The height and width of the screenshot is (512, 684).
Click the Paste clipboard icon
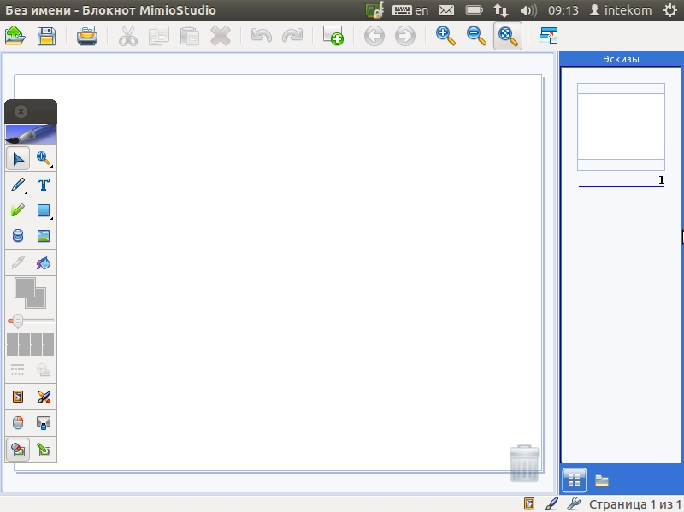[x=190, y=36]
